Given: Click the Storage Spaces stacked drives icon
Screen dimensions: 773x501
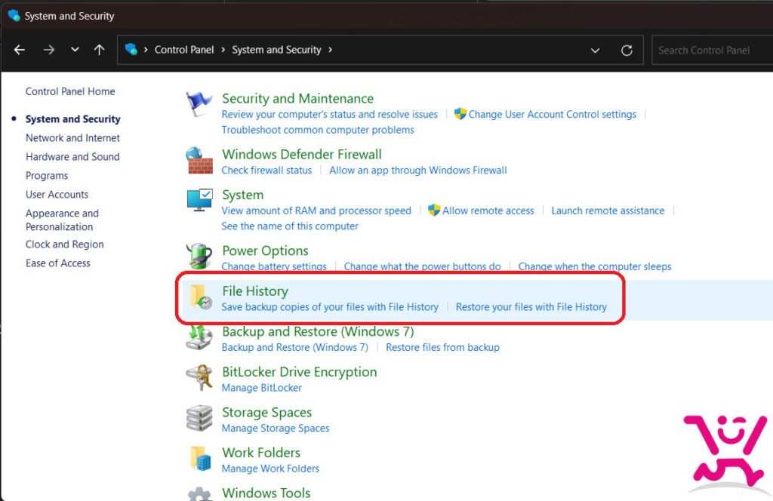Looking at the screenshot, I should pos(199,418).
